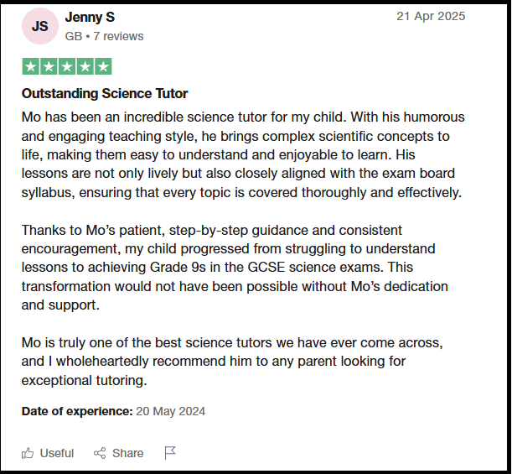
Task: Mark review as Useful via text label
Action: pos(57,453)
